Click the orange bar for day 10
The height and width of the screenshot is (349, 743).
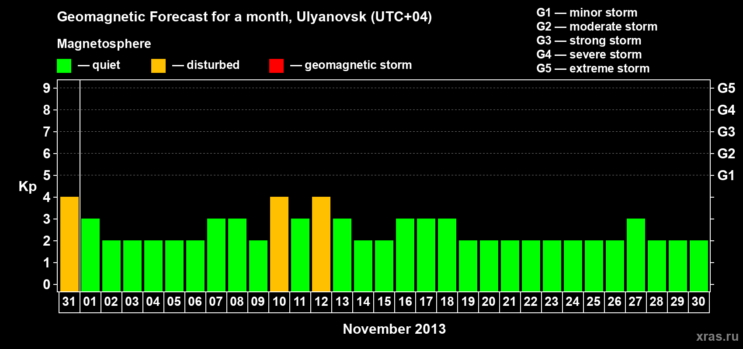[279, 244]
